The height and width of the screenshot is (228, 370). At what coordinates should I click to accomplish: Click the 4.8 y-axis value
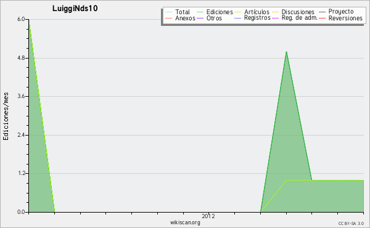[21, 58]
